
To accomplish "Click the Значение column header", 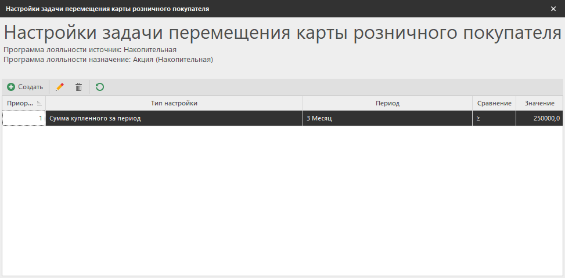I will [x=539, y=103].
